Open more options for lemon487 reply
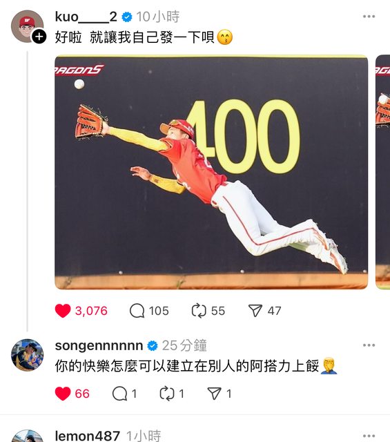 point(369,436)
